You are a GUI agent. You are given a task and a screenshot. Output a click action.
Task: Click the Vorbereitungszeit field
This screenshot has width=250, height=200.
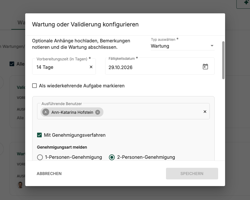[x=64, y=66]
